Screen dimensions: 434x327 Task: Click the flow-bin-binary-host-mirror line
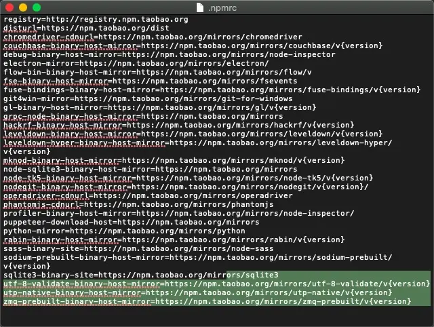pos(157,73)
